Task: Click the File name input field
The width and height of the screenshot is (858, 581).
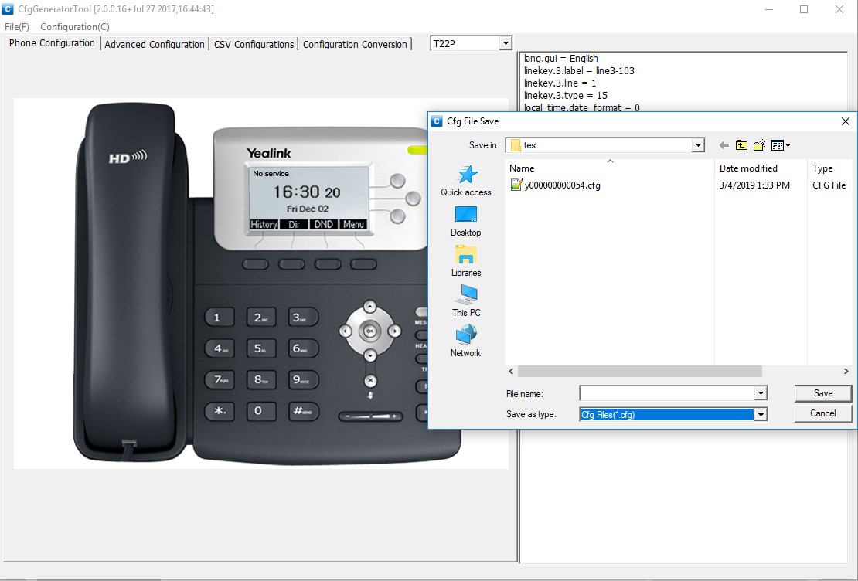Action: pyautogui.click(x=667, y=393)
